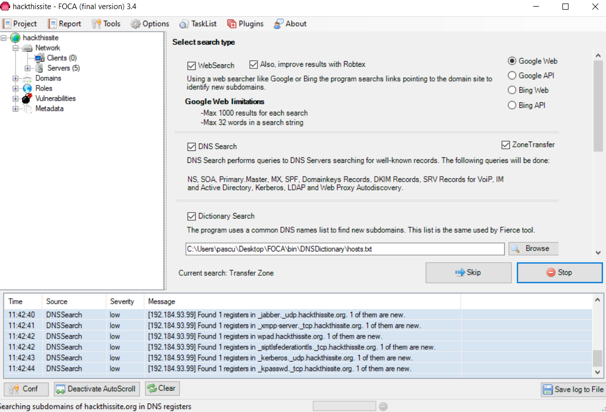
Task: Expand the Domains tree node
Action: coord(16,78)
